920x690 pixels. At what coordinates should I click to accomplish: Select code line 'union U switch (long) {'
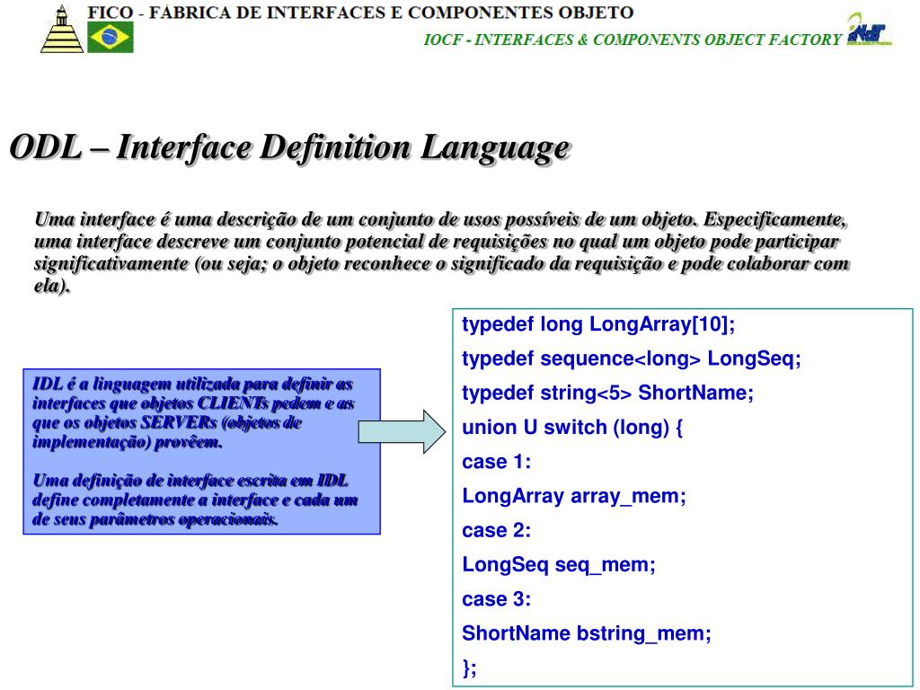pos(572,427)
